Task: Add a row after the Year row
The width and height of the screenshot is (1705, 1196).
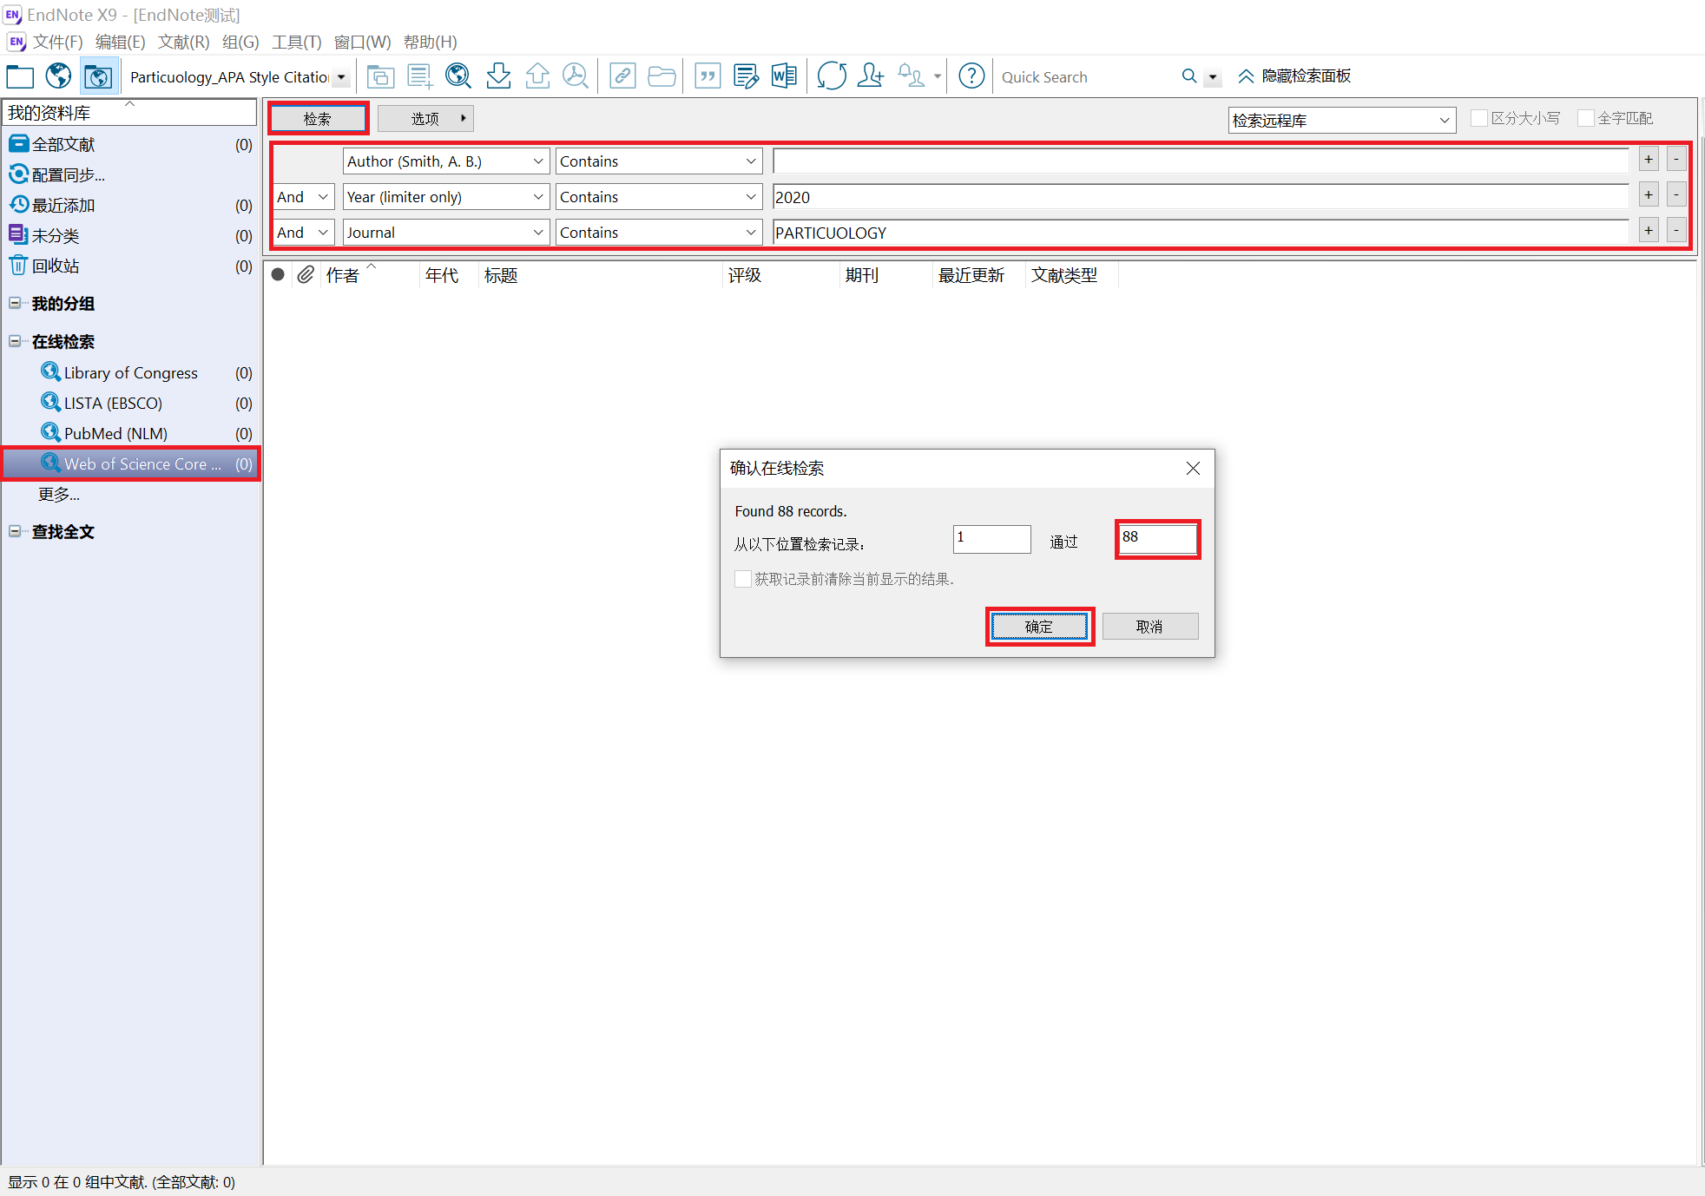Action: click(x=1649, y=195)
